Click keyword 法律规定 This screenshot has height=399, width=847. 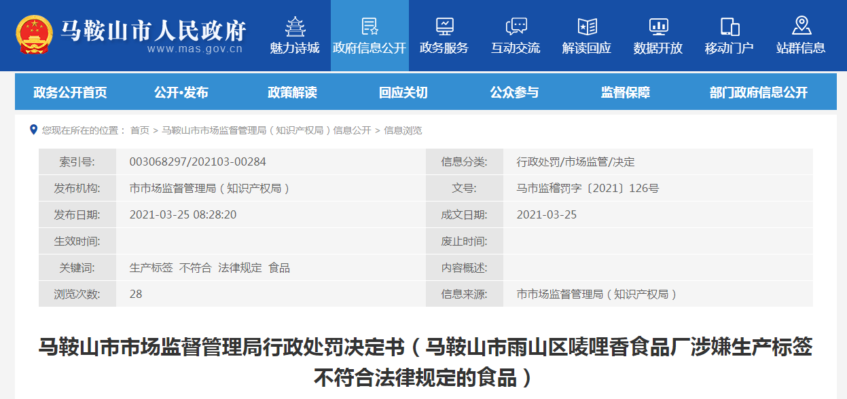(x=240, y=268)
